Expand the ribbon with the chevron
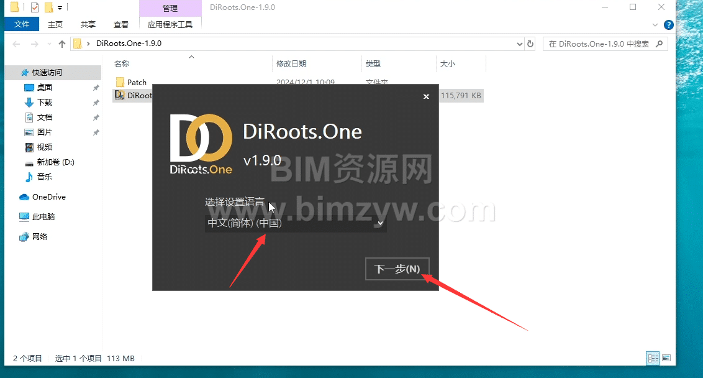The image size is (703, 378). (655, 25)
